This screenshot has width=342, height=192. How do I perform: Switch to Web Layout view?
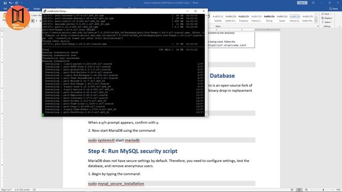pos(306,190)
